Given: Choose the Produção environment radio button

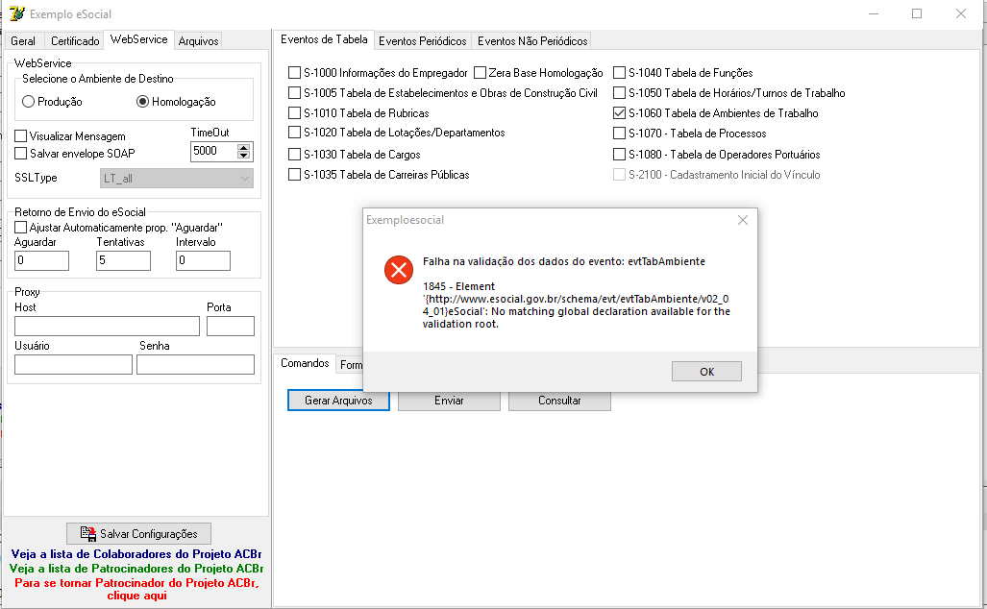Looking at the screenshot, I should 28,101.
